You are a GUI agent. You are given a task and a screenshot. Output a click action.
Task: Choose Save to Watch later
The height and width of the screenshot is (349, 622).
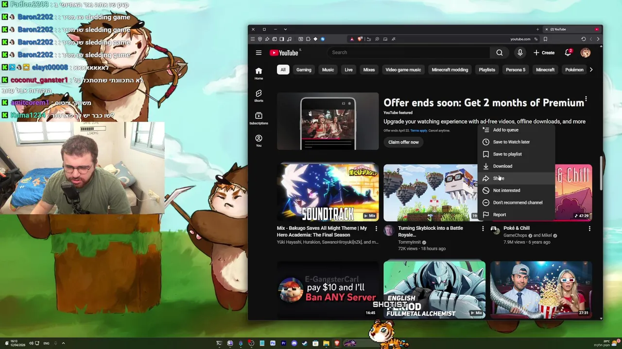(516, 142)
